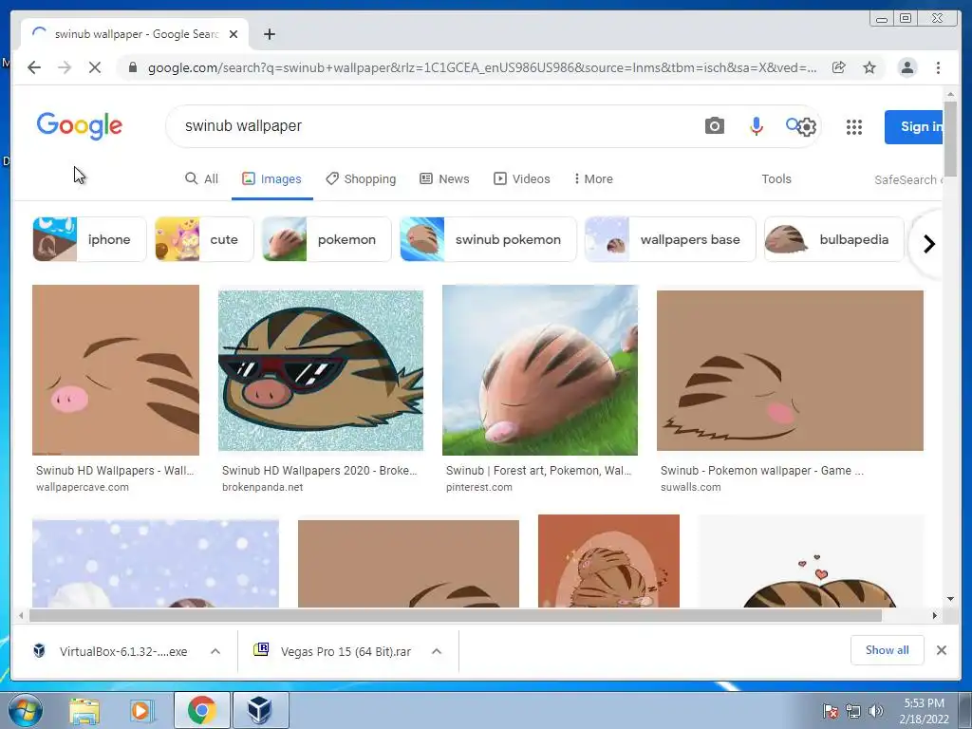Open the Google apps grid
972x729 pixels.
click(854, 127)
